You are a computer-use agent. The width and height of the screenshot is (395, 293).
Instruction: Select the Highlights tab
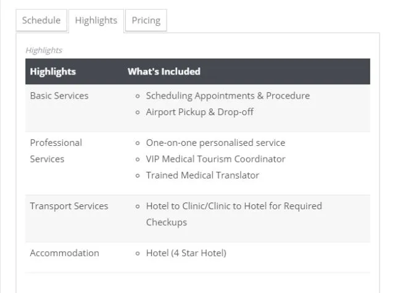[x=96, y=20]
